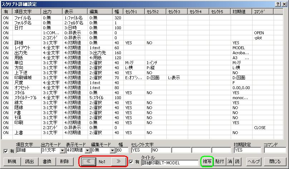
Task: Open the 表示モード dropdown
Action: 87,150
